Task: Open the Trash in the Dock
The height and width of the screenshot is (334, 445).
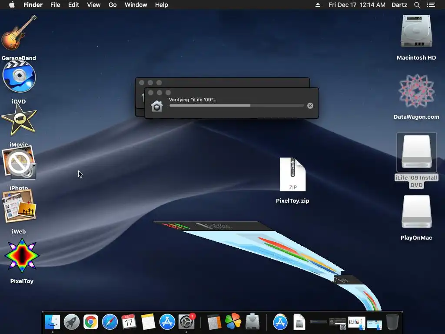Action: [x=392, y=322]
